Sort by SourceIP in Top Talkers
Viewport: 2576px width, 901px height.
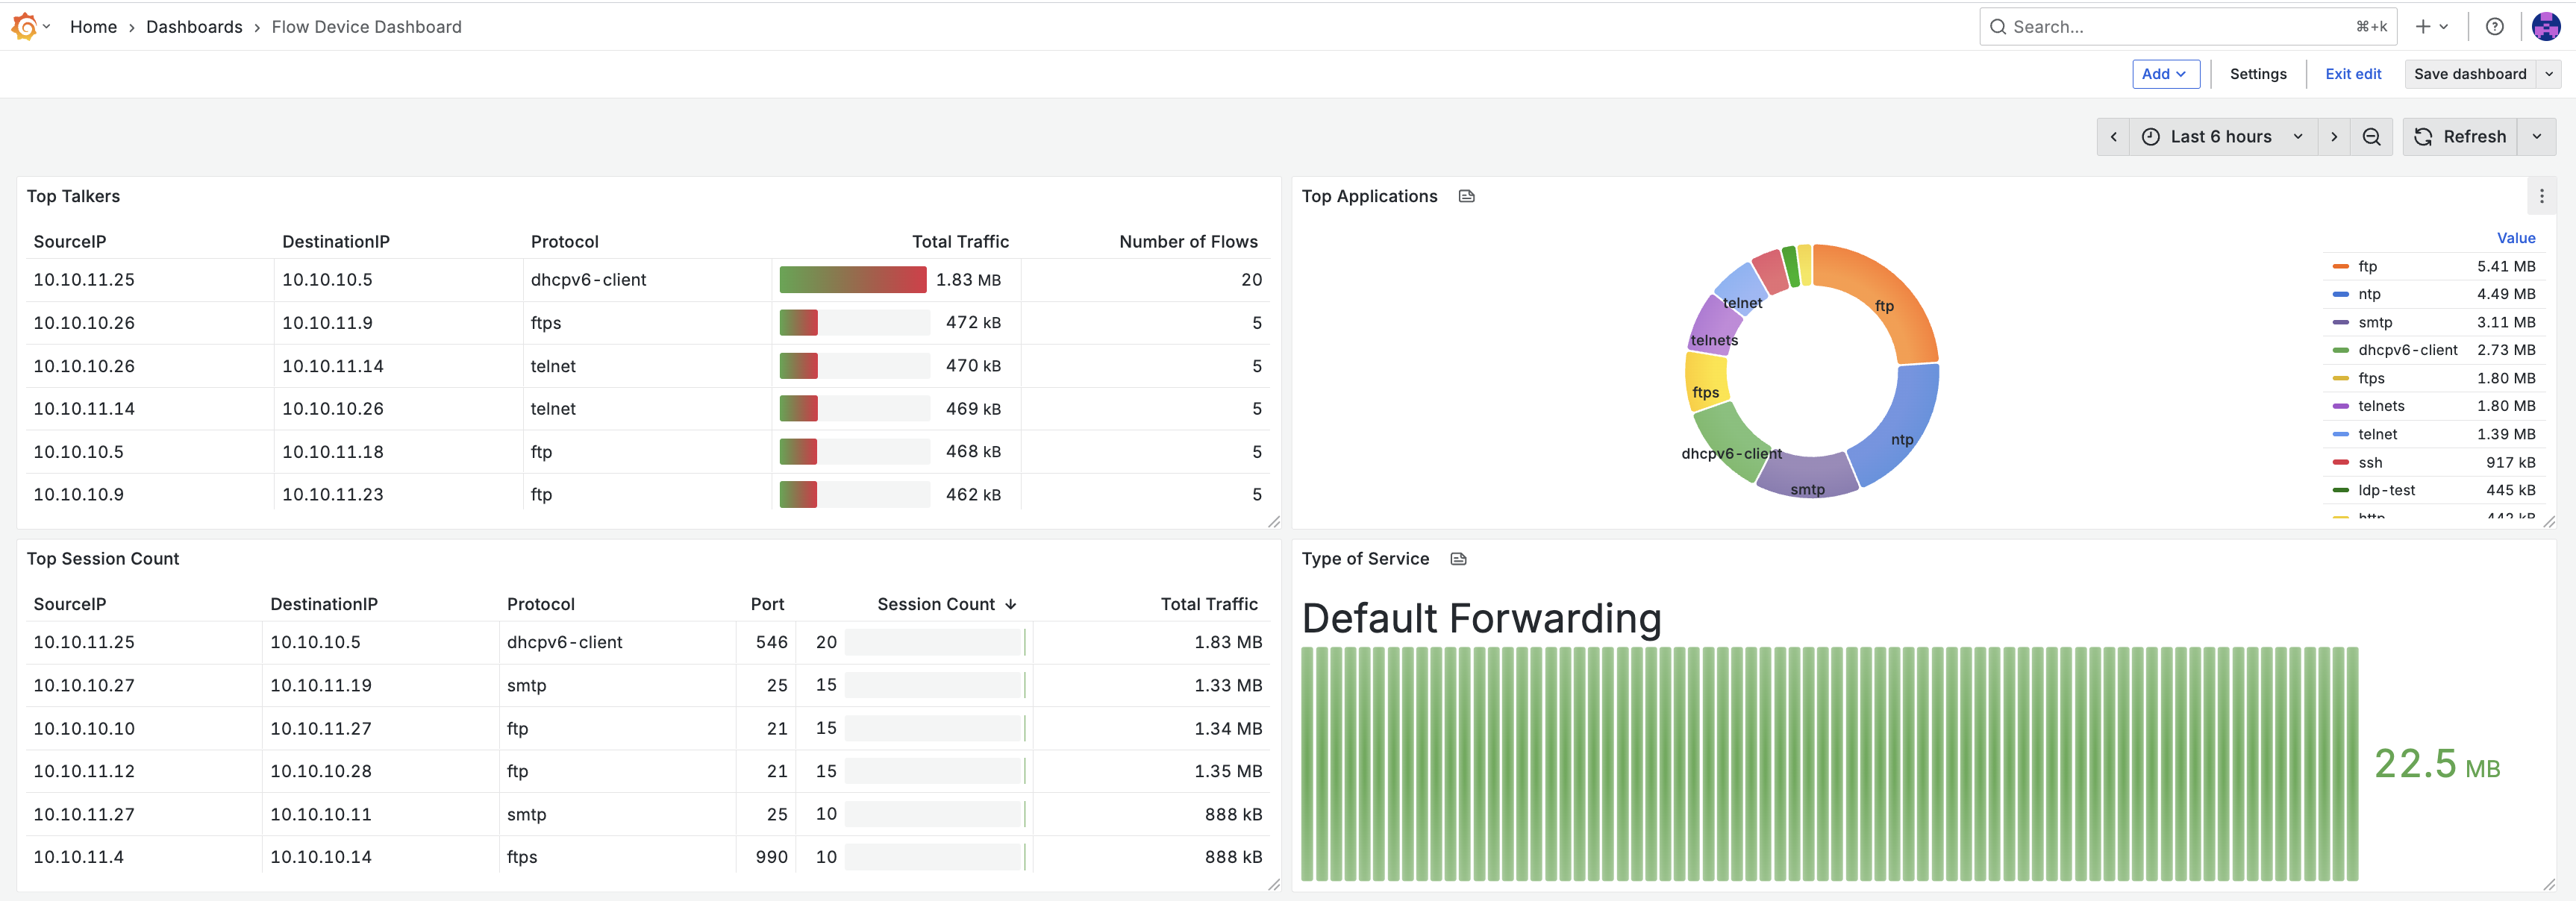(x=69, y=241)
